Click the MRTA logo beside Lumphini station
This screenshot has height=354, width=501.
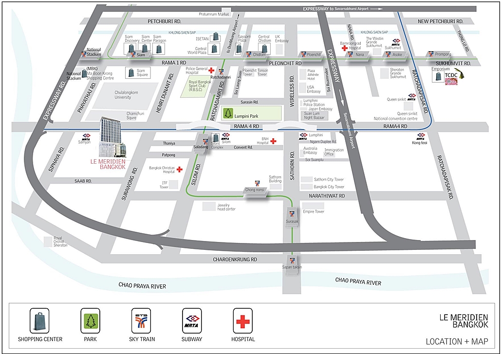click(303, 136)
